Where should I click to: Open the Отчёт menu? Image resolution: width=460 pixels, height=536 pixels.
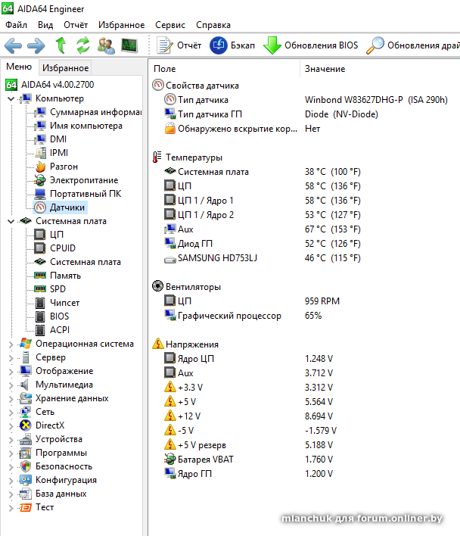click(x=76, y=25)
